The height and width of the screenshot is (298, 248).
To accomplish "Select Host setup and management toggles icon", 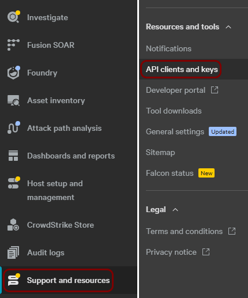I will pyautogui.click(x=14, y=183).
